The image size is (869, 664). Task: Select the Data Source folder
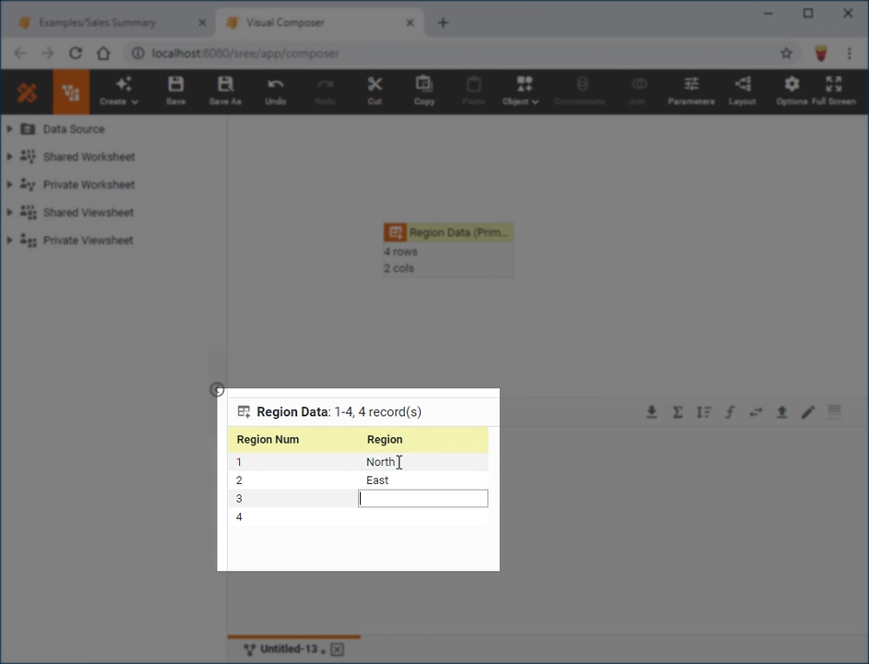coord(74,129)
